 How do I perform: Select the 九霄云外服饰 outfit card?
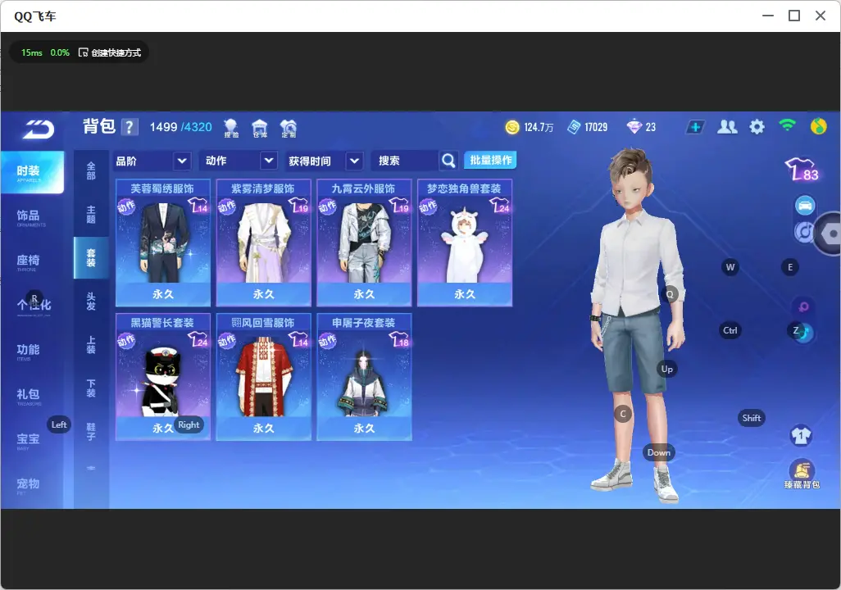pyautogui.click(x=364, y=243)
